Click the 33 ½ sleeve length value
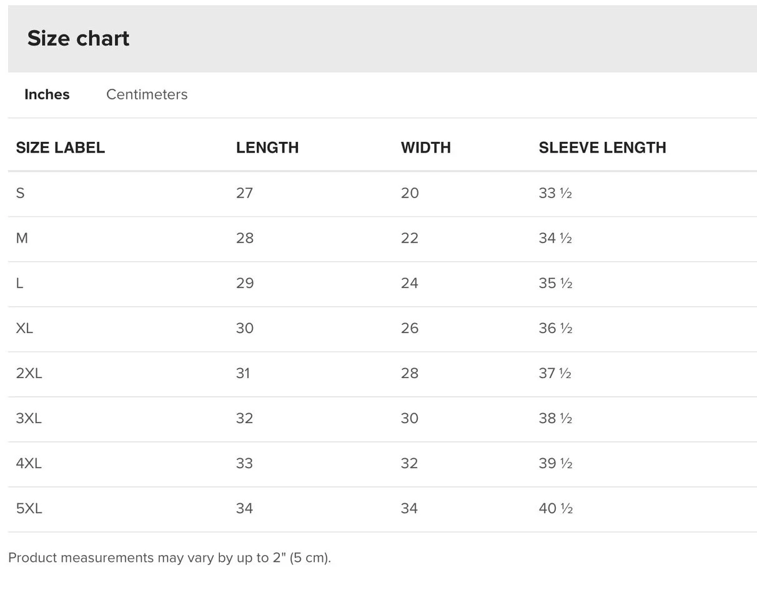The width and height of the screenshot is (757, 600). point(555,193)
